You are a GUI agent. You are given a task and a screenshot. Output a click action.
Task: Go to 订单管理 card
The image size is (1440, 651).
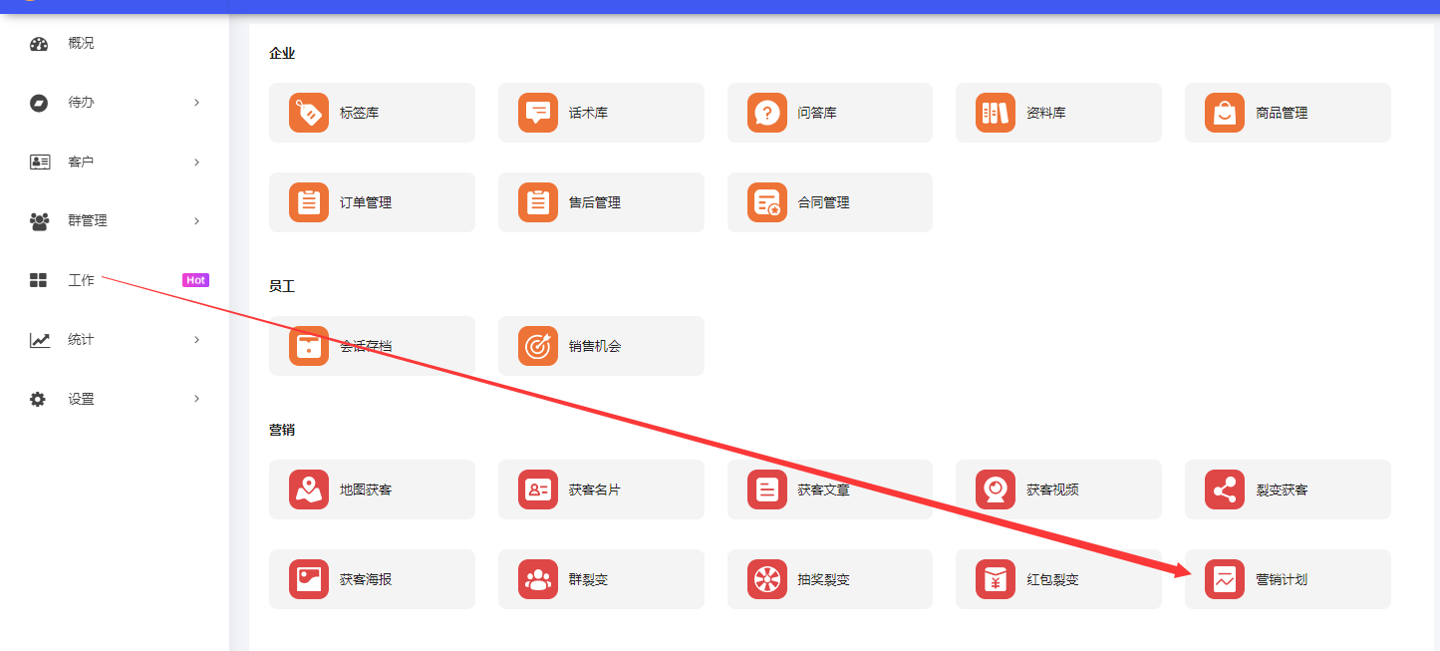pyautogui.click(x=371, y=202)
